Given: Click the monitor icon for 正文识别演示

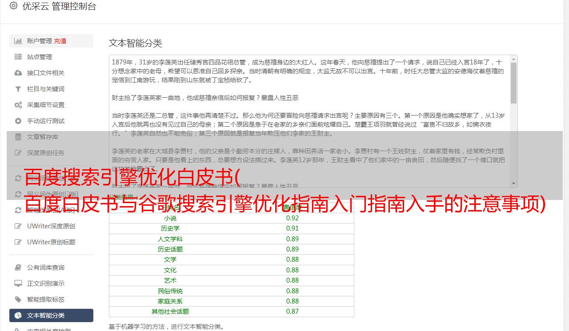Looking at the screenshot, I should [18, 283].
